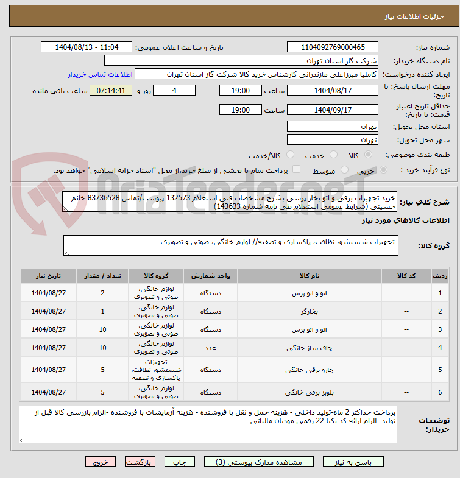Click quantity 5 in the جارو برقی row
This screenshot has height=478, width=460.
click(102, 370)
